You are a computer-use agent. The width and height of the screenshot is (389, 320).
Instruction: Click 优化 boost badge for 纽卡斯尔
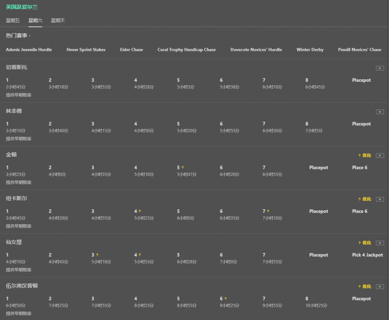tap(364, 199)
